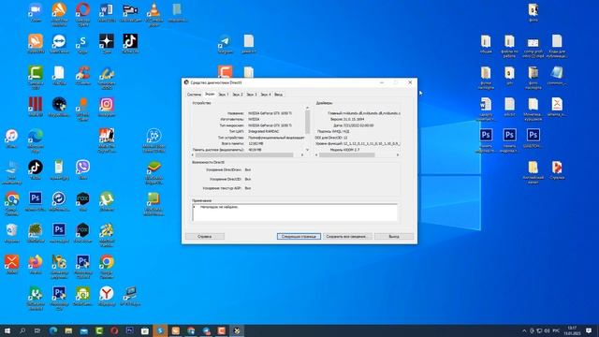The height and width of the screenshot is (337, 599).
Task: Switch to the Звук 3 tab
Action: click(x=252, y=95)
